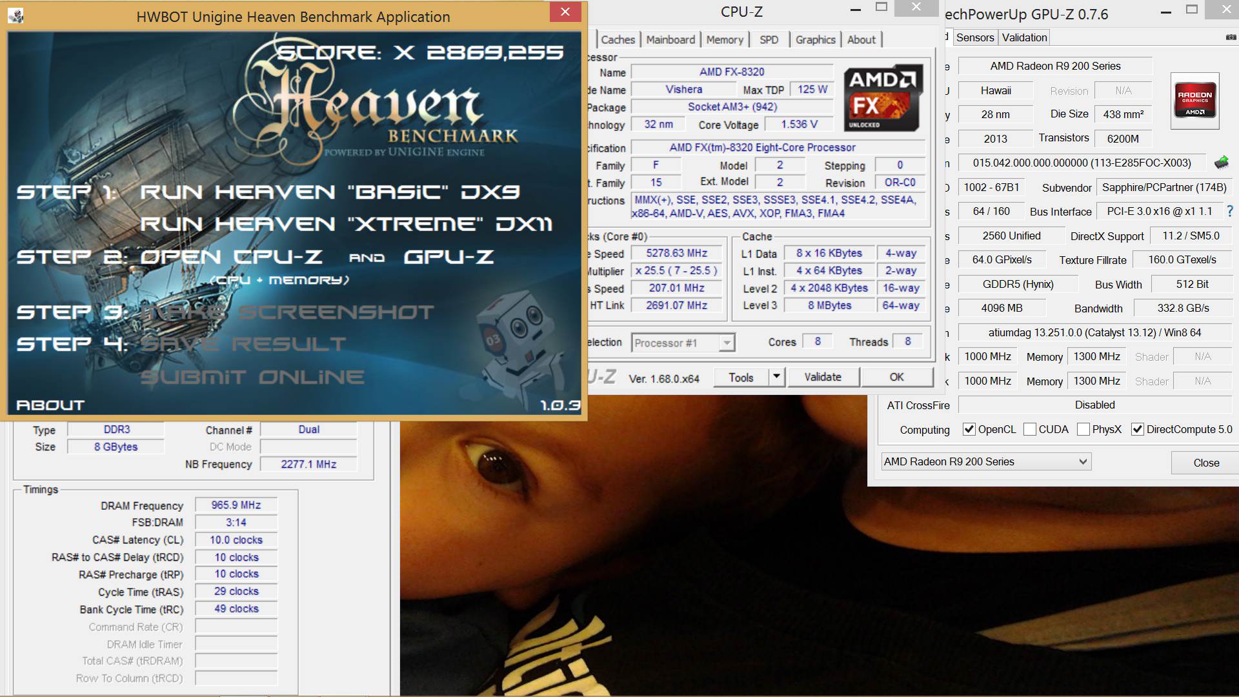Click the Subvendor Sapphire/PCPartner value
This screenshot has width=1239, height=697.
1164,187
